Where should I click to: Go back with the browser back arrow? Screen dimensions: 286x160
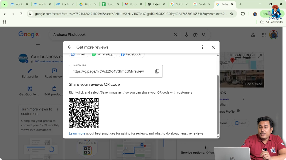(x=5, y=14)
